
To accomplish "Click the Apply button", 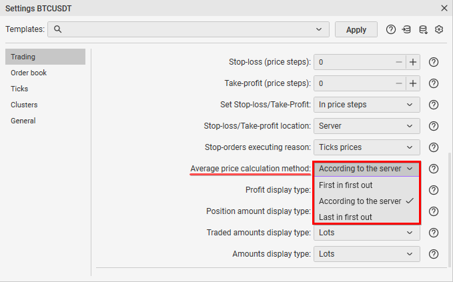I will click(x=356, y=29).
